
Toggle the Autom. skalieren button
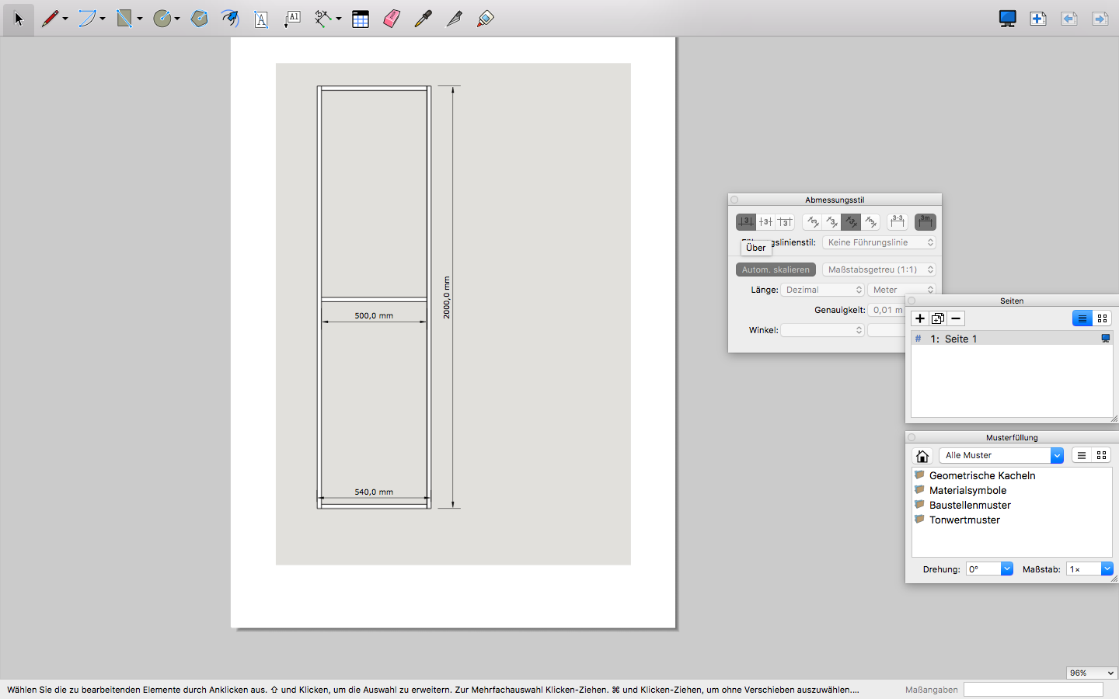click(776, 270)
